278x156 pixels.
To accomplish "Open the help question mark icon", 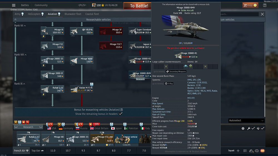I will 265,5.
